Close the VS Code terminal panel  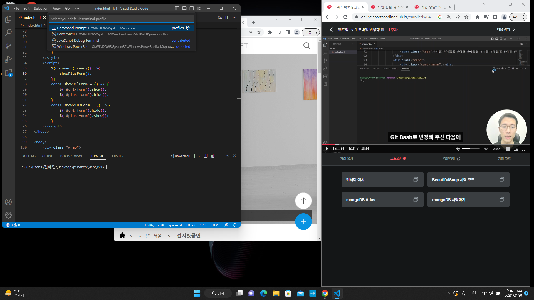[x=234, y=156]
